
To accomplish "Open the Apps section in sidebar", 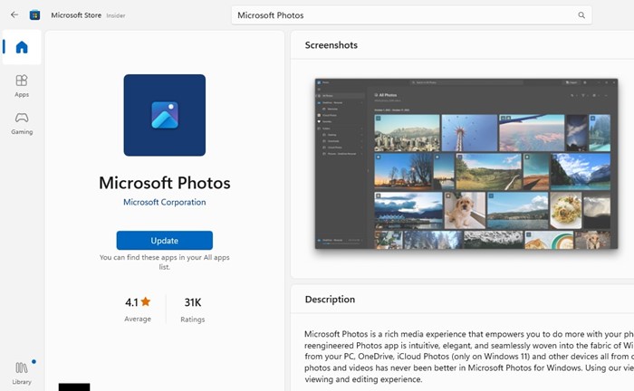I will click(x=22, y=86).
